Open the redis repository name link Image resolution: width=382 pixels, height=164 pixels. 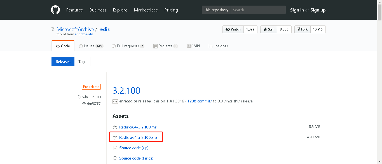pyautogui.click(x=104, y=29)
